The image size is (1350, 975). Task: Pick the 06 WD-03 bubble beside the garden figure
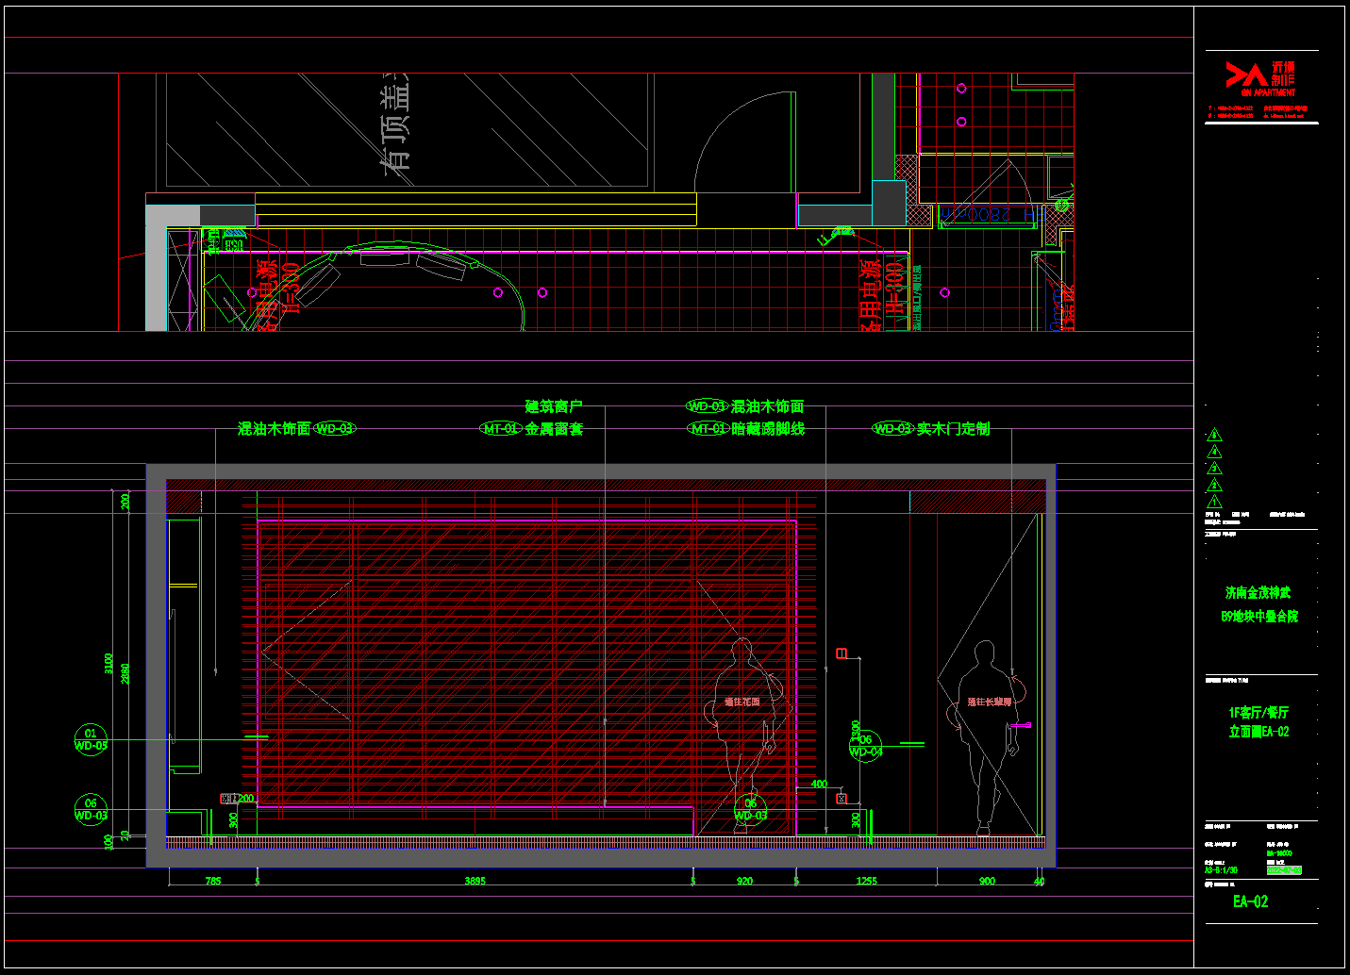click(751, 810)
